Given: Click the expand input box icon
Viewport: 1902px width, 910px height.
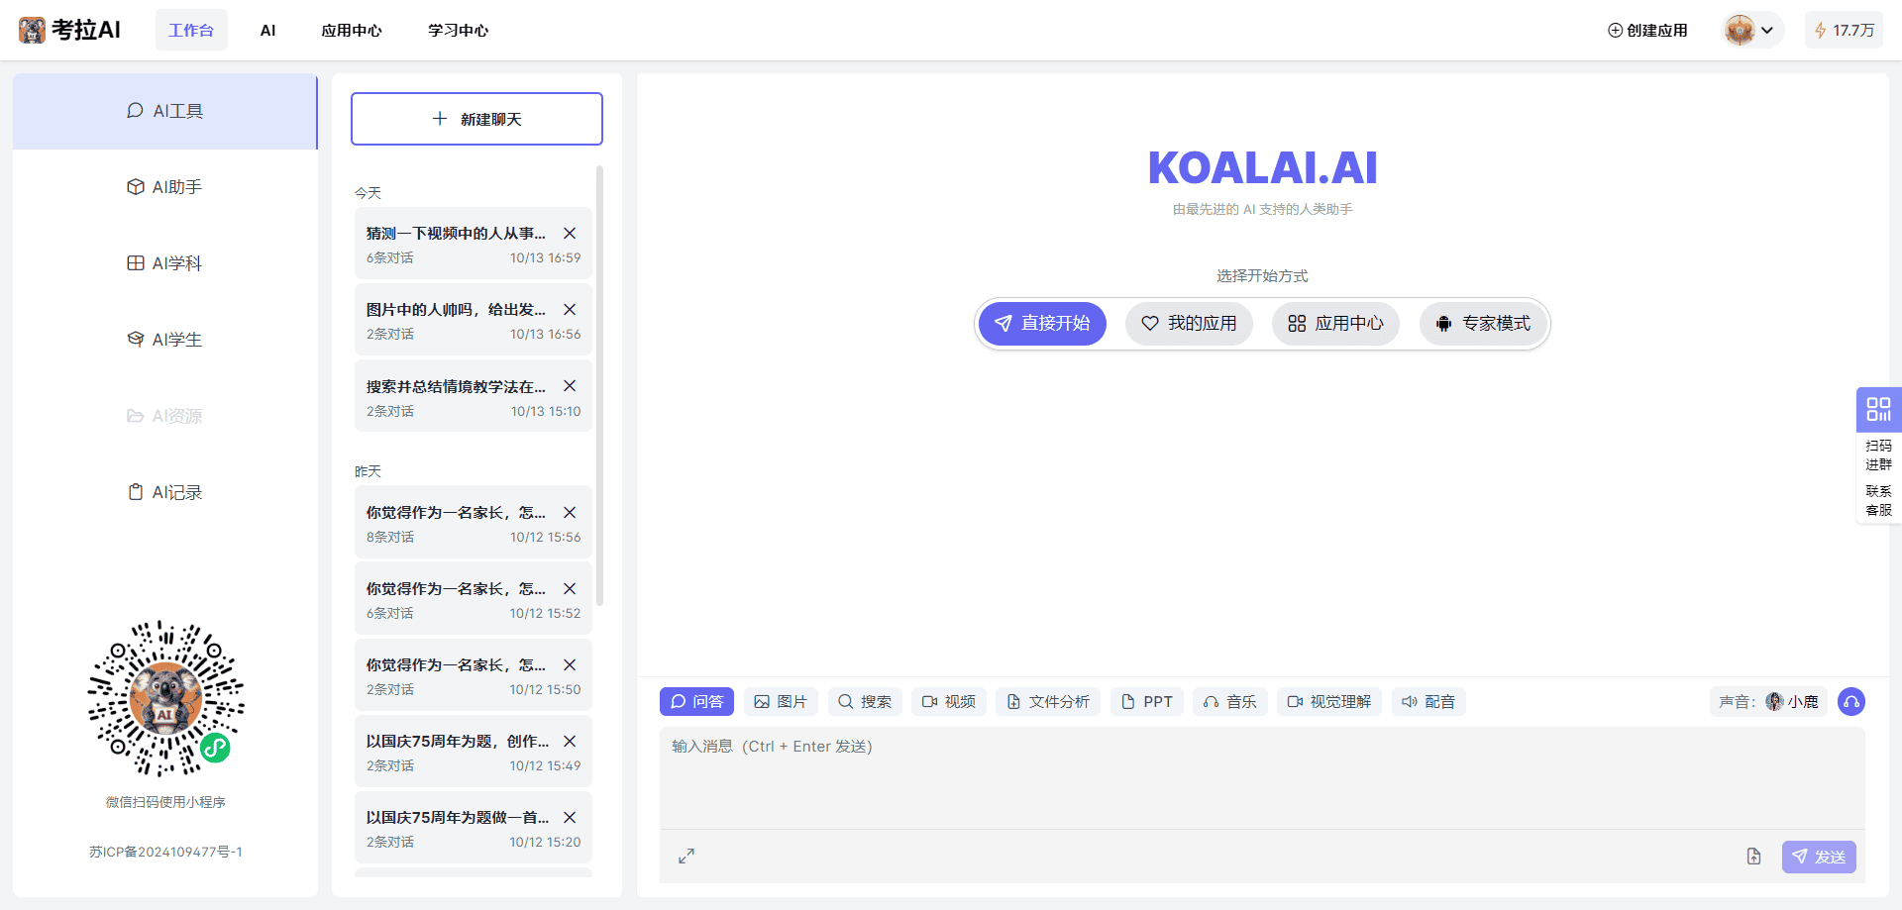Looking at the screenshot, I should [687, 857].
